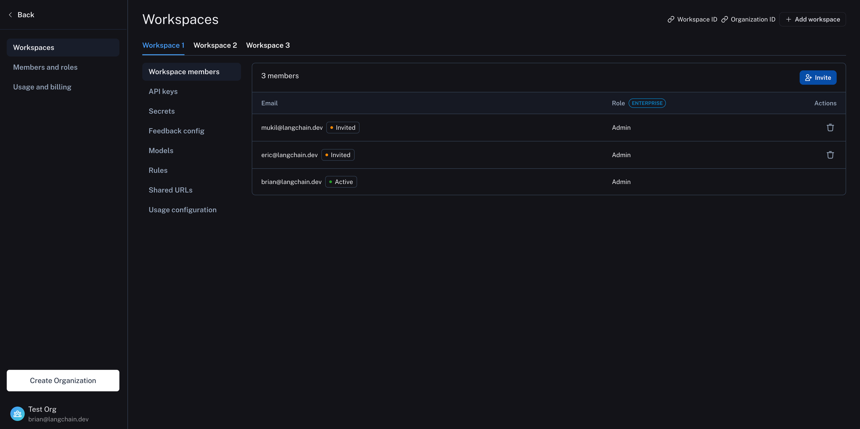Image resolution: width=860 pixels, height=429 pixels.
Task: Open the API keys section
Action: (163, 91)
